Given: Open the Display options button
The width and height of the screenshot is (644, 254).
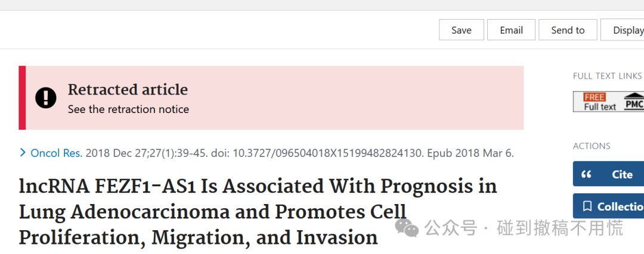Looking at the screenshot, I should pos(623,30).
